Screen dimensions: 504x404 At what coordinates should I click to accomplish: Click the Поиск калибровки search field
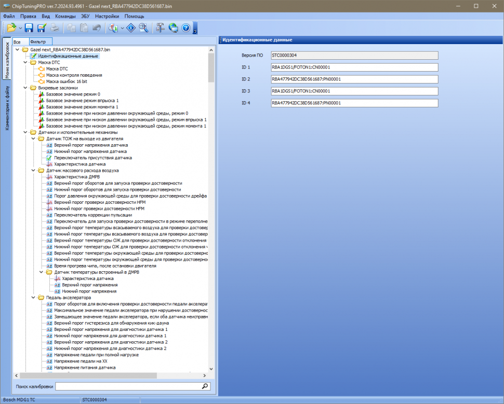[127, 386]
